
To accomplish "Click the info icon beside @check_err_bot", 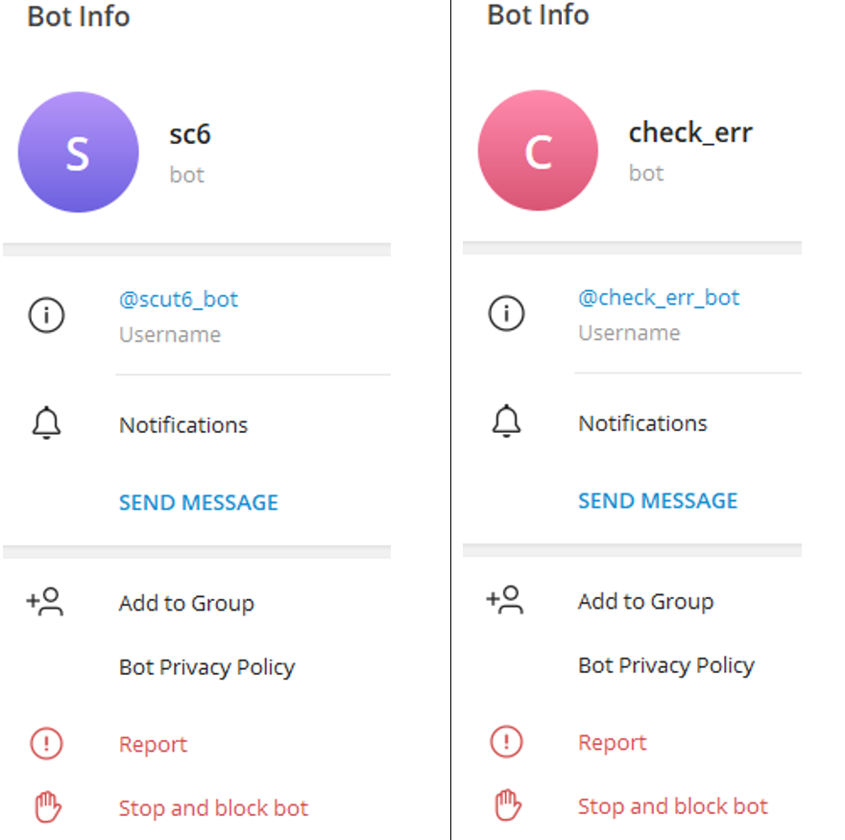I will [506, 314].
